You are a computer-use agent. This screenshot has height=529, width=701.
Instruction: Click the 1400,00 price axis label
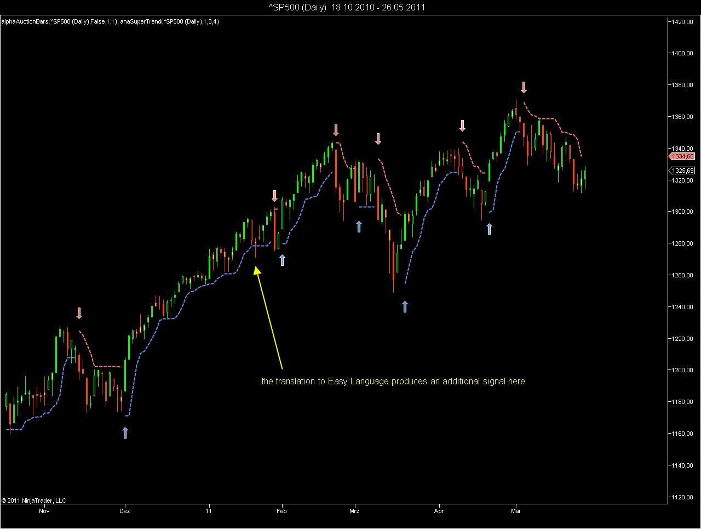click(682, 54)
